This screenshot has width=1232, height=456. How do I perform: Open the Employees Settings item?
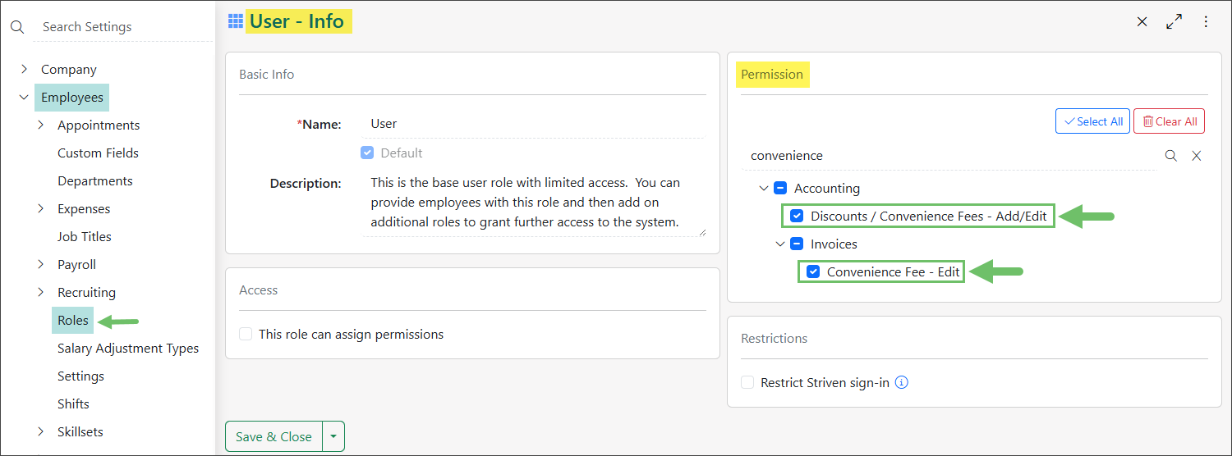[80, 376]
